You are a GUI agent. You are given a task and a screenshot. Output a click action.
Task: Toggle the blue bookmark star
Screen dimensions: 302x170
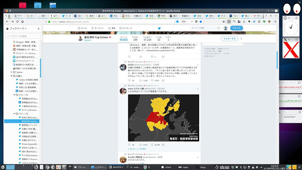coord(201,22)
